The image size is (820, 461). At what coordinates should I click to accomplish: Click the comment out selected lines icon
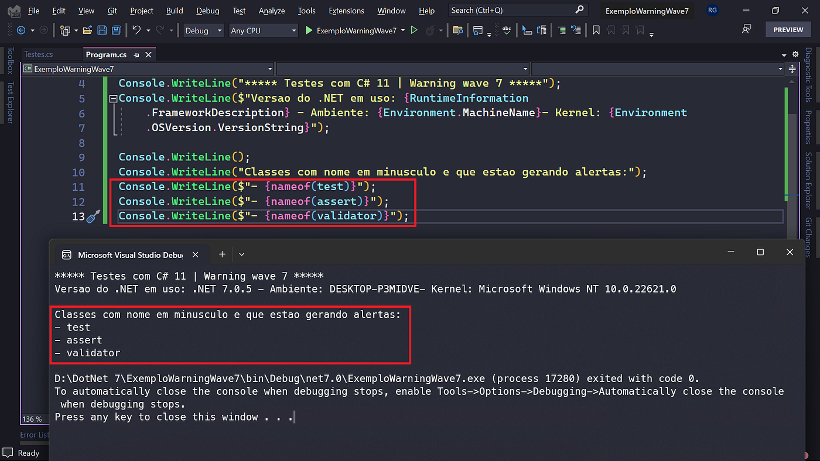tap(562, 30)
